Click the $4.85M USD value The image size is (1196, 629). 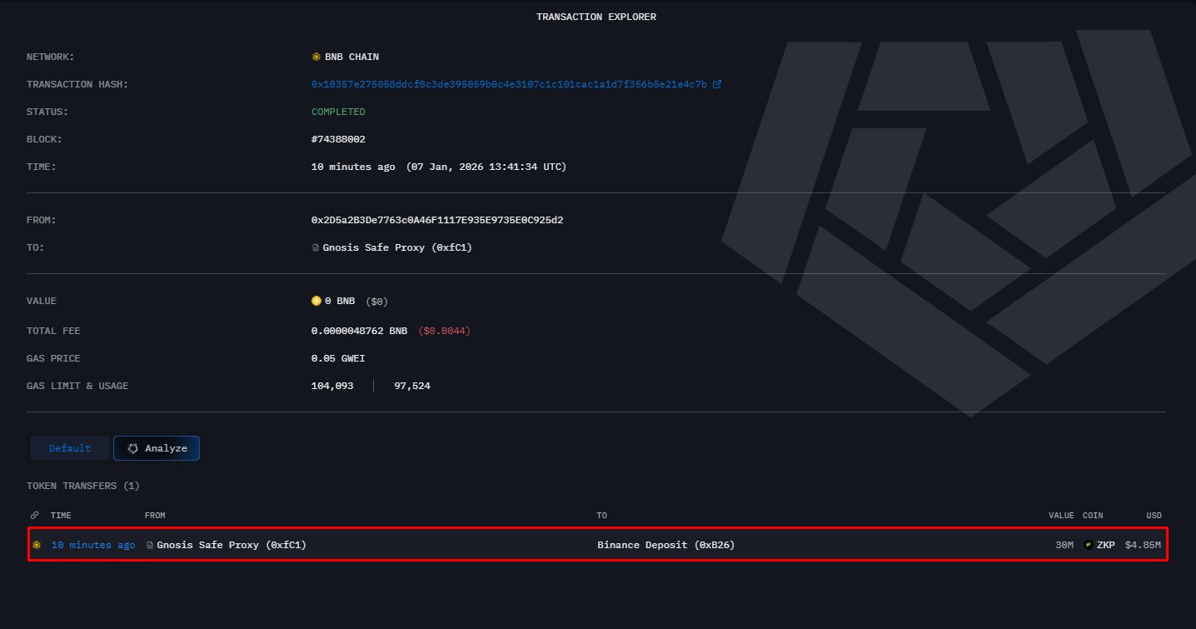coord(1143,545)
